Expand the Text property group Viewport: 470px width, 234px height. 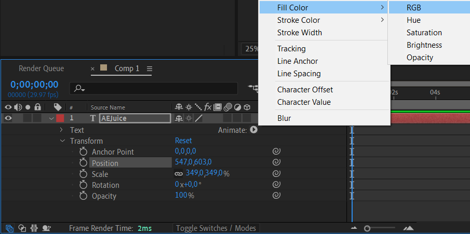[62, 130]
